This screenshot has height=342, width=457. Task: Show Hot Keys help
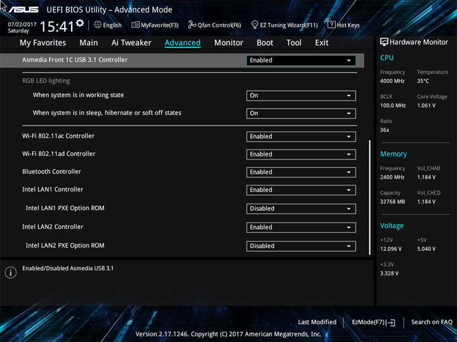[x=343, y=25]
